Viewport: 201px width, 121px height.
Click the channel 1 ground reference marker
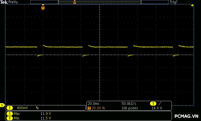pos(2,105)
